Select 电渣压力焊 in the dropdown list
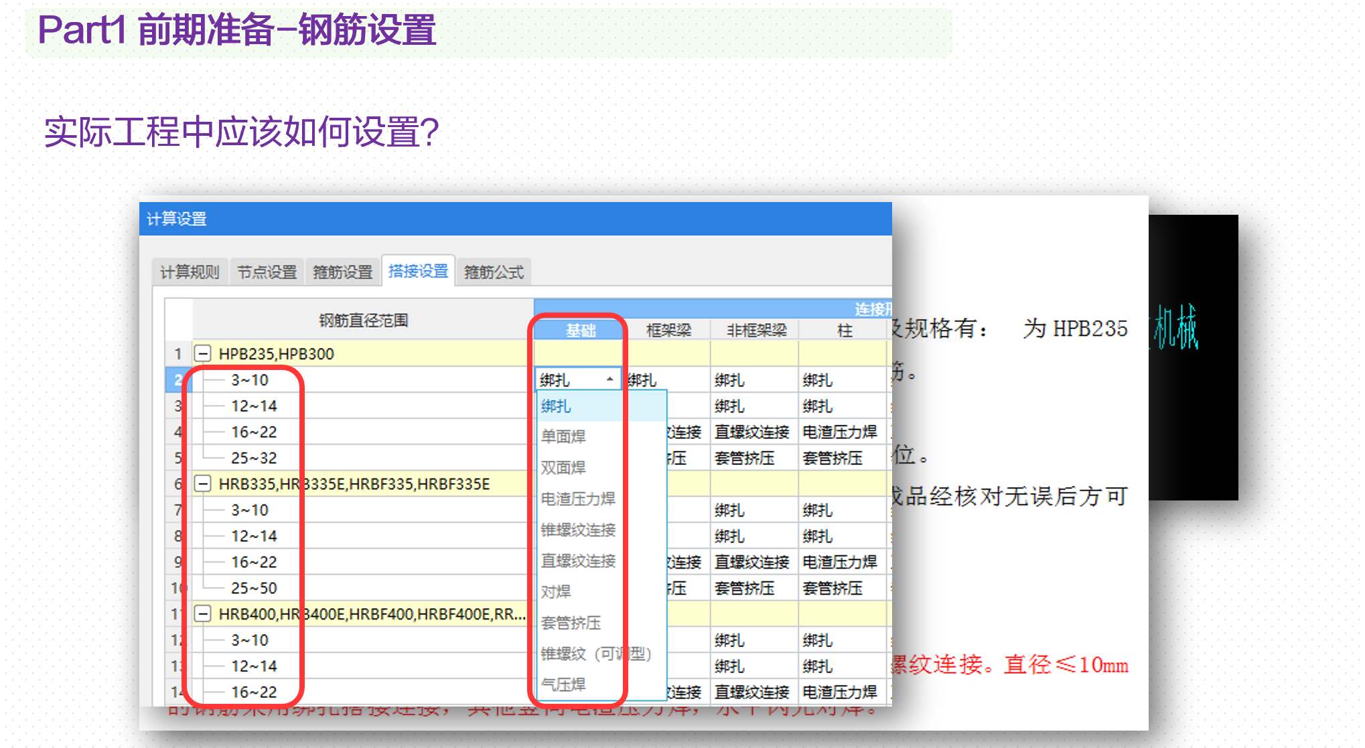Screen dimensions: 1365x748 tap(578, 498)
